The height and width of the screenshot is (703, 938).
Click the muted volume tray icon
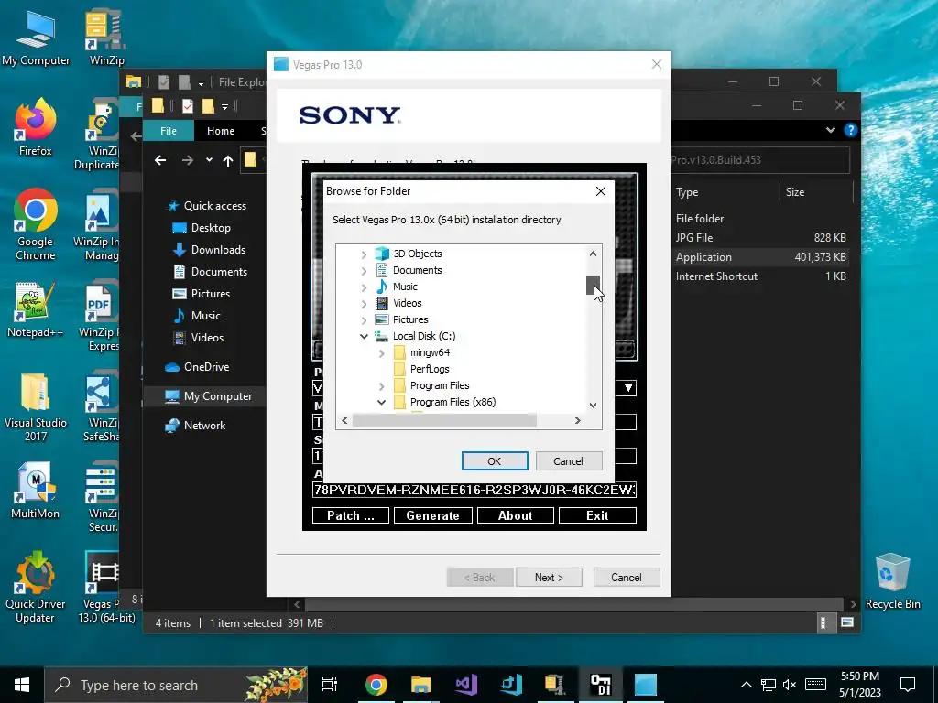pyautogui.click(x=791, y=685)
